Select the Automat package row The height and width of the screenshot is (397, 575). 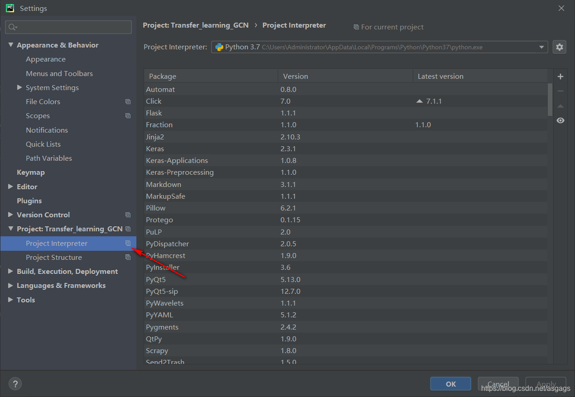coord(346,89)
